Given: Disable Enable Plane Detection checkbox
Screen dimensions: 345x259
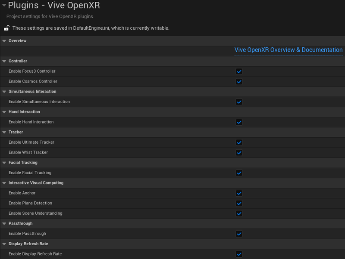Looking at the screenshot, I should click(239, 203).
